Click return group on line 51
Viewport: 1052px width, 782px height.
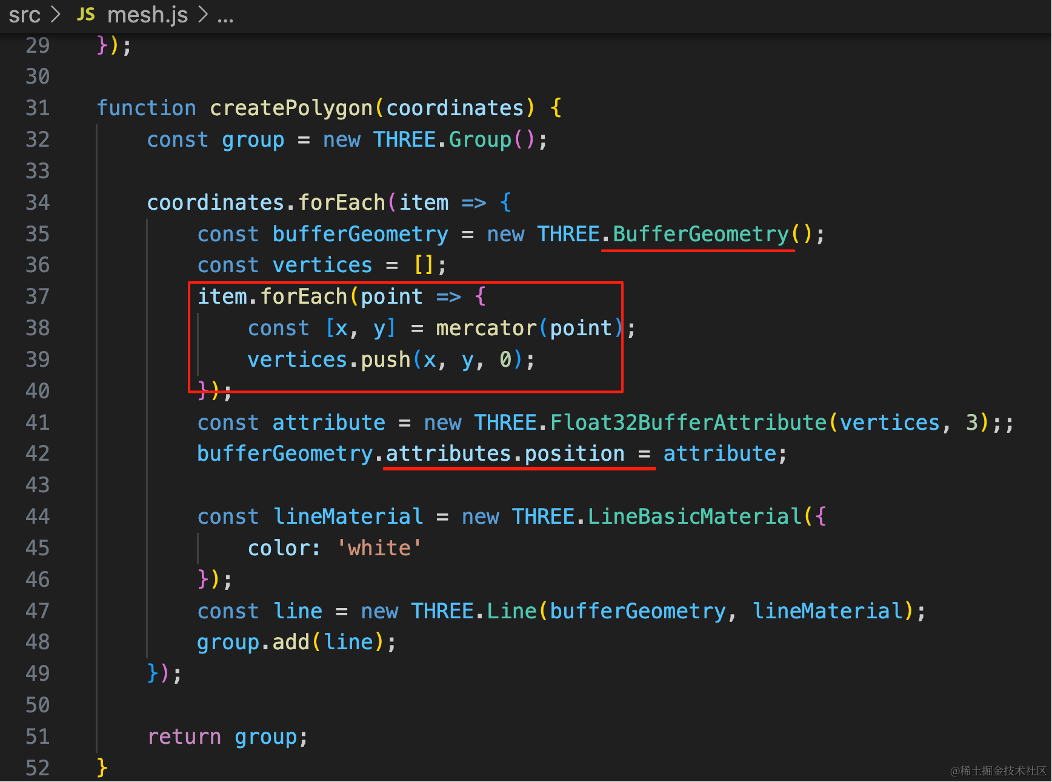tap(222, 737)
